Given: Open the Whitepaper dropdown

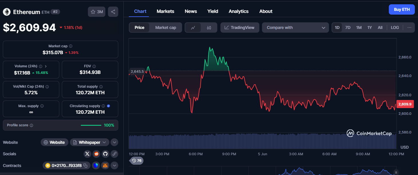Looking at the screenshot, I should pyautogui.click(x=90, y=142).
